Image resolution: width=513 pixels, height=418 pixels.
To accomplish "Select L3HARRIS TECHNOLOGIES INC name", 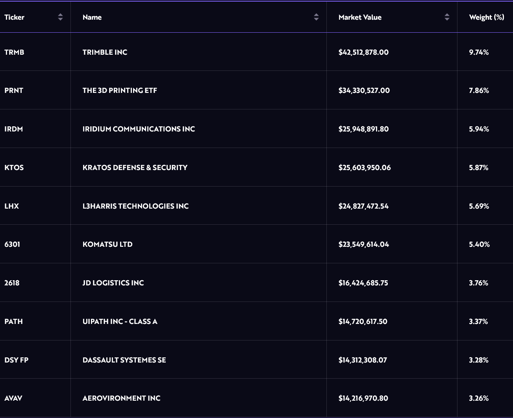I will [135, 206].
